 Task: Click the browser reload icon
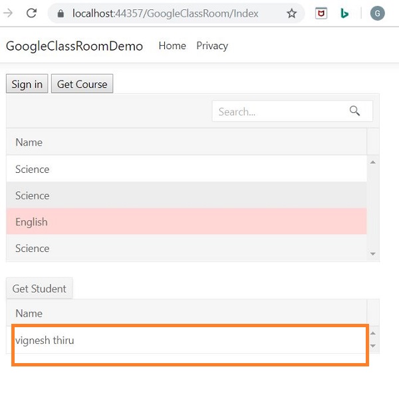click(31, 13)
